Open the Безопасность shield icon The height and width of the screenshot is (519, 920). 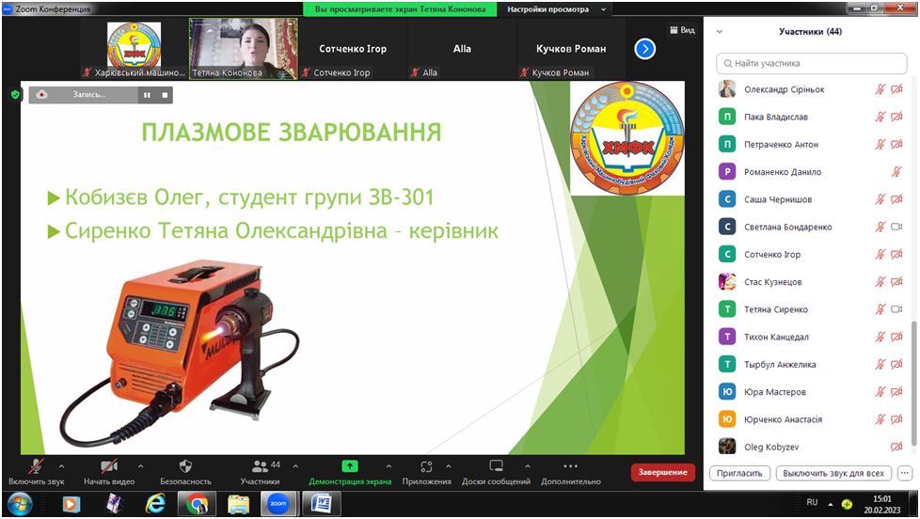(x=185, y=466)
